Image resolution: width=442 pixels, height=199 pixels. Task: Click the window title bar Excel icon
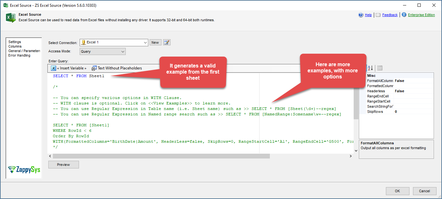point(6,5)
